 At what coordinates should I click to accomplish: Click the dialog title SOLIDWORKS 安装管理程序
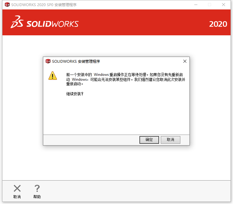pyautogui.click(x=76, y=62)
